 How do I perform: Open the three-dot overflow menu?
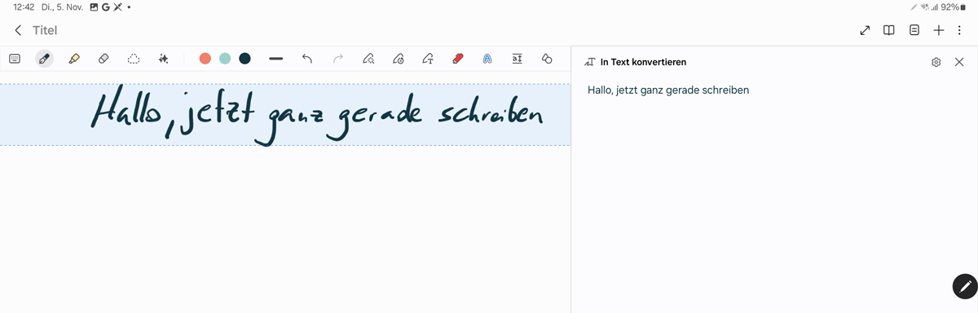[959, 30]
